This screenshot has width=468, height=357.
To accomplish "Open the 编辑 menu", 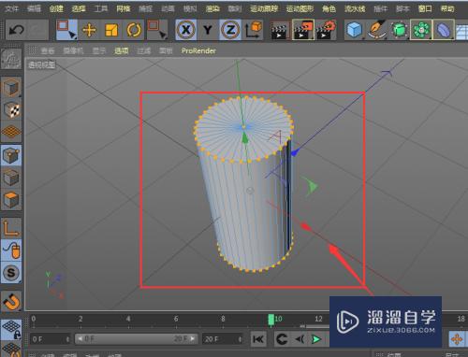I will click(34, 8).
